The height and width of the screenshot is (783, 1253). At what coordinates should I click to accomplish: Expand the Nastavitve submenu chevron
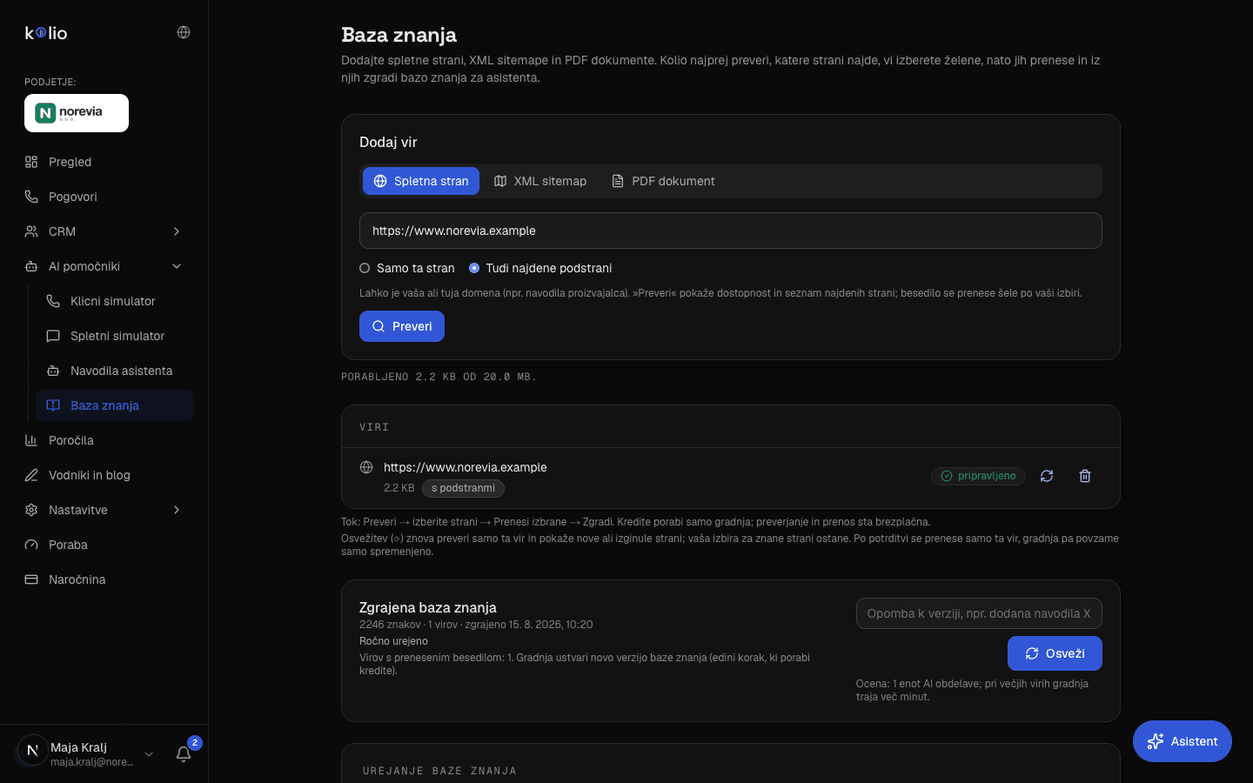[x=177, y=510]
